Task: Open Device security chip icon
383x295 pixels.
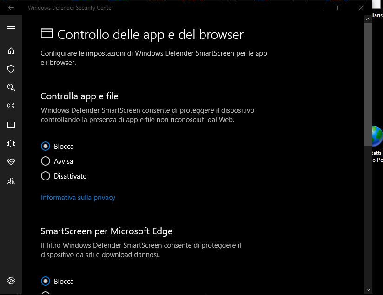Action: tap(11, 143)
